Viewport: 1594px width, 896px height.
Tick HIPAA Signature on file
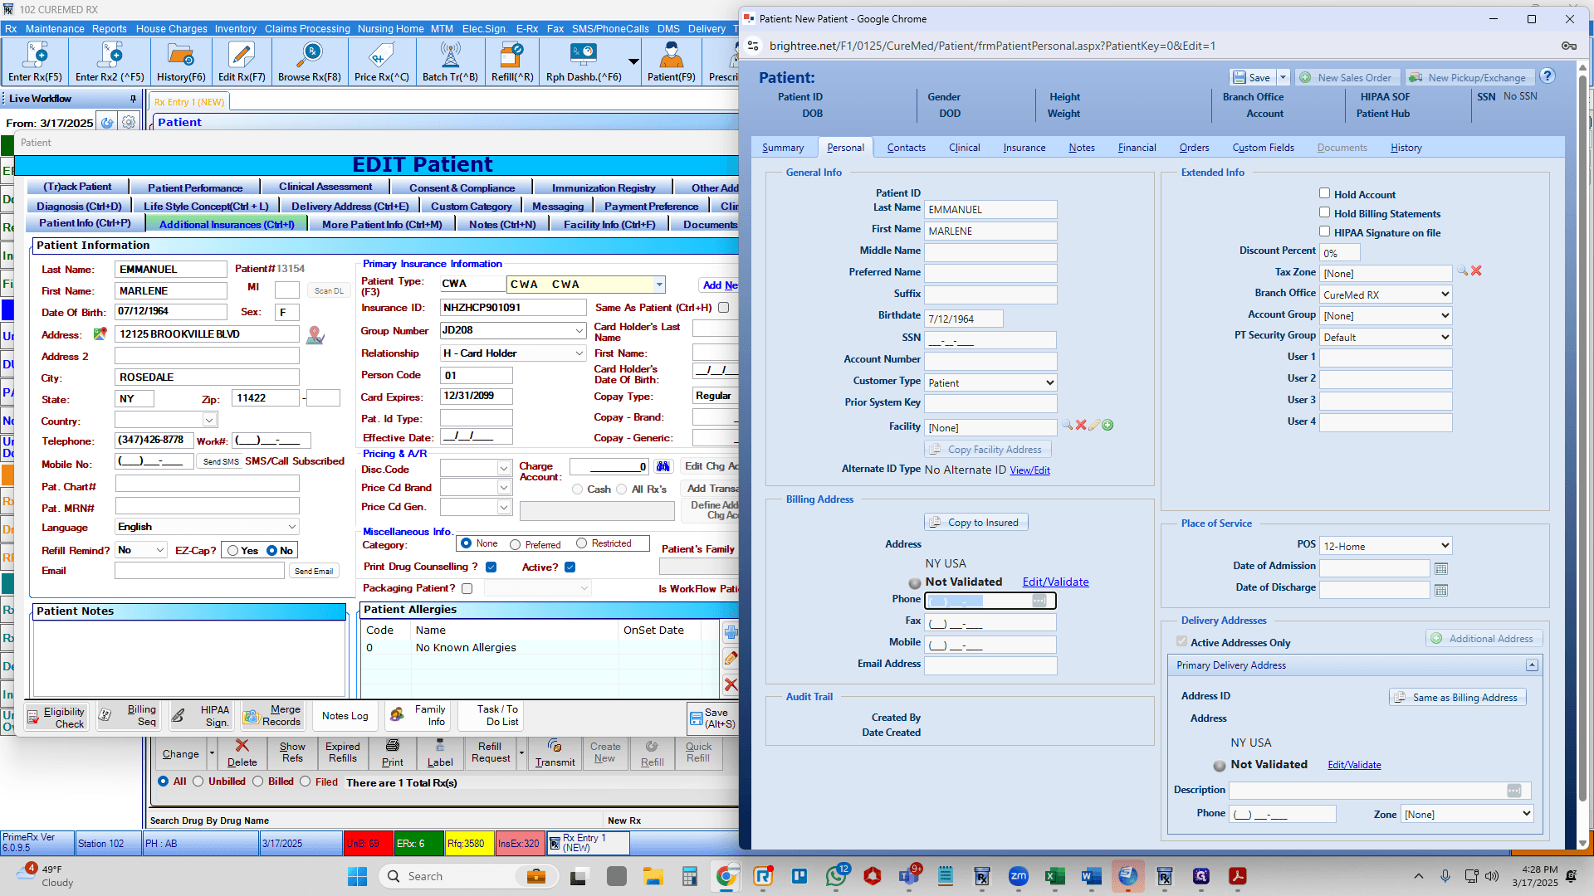point(1325,231)
